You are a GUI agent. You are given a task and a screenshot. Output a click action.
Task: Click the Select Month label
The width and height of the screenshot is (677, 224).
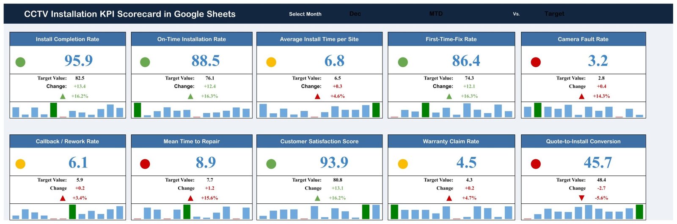305,14
